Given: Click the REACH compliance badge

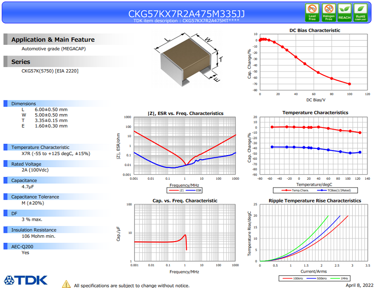Looking at the screenshot, I should point(344,13).
